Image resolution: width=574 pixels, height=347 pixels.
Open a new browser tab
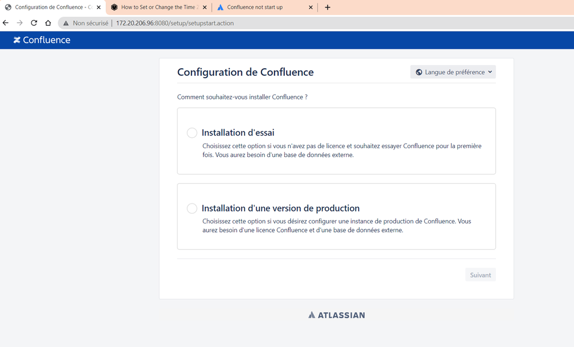click(x=328, y=7)
